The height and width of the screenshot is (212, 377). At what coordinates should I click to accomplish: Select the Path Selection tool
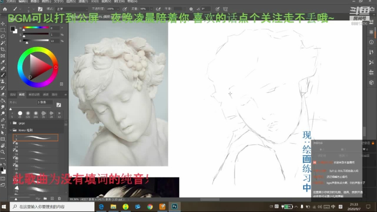3,133
